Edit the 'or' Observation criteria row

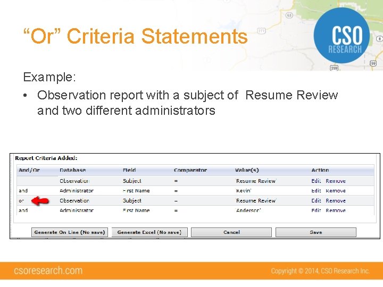pyautogui.click(x=316, y=200)
